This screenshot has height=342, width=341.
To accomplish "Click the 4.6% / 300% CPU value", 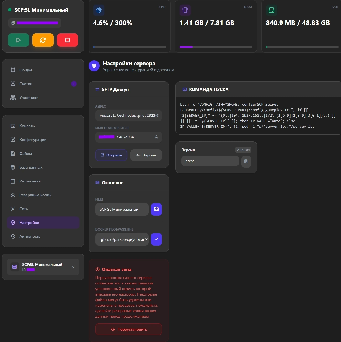I will click(x=113, y=23).
